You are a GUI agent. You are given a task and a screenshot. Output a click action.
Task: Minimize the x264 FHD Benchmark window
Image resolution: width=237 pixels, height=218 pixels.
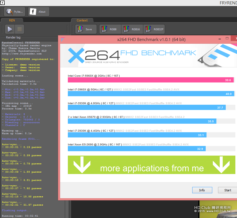[x=220, y=39]
